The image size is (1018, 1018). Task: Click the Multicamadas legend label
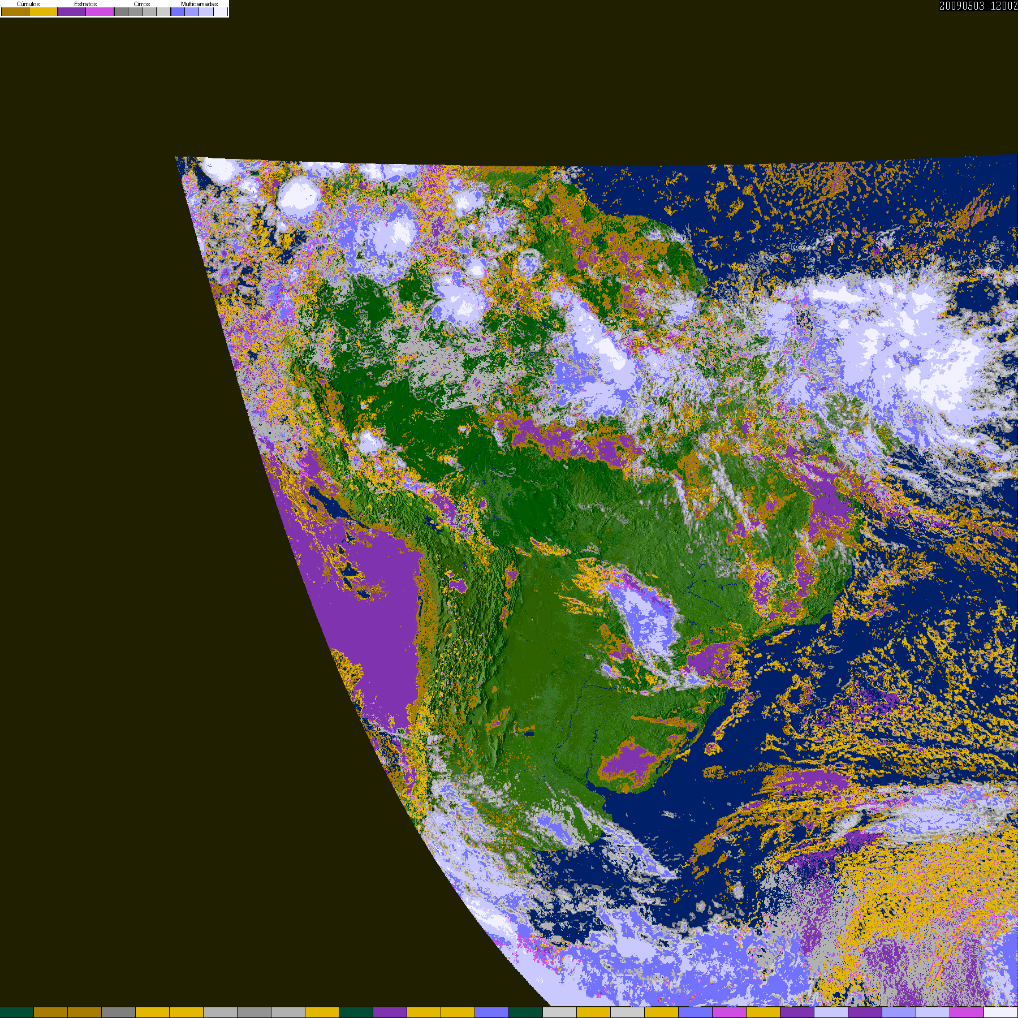coord(200,4)
